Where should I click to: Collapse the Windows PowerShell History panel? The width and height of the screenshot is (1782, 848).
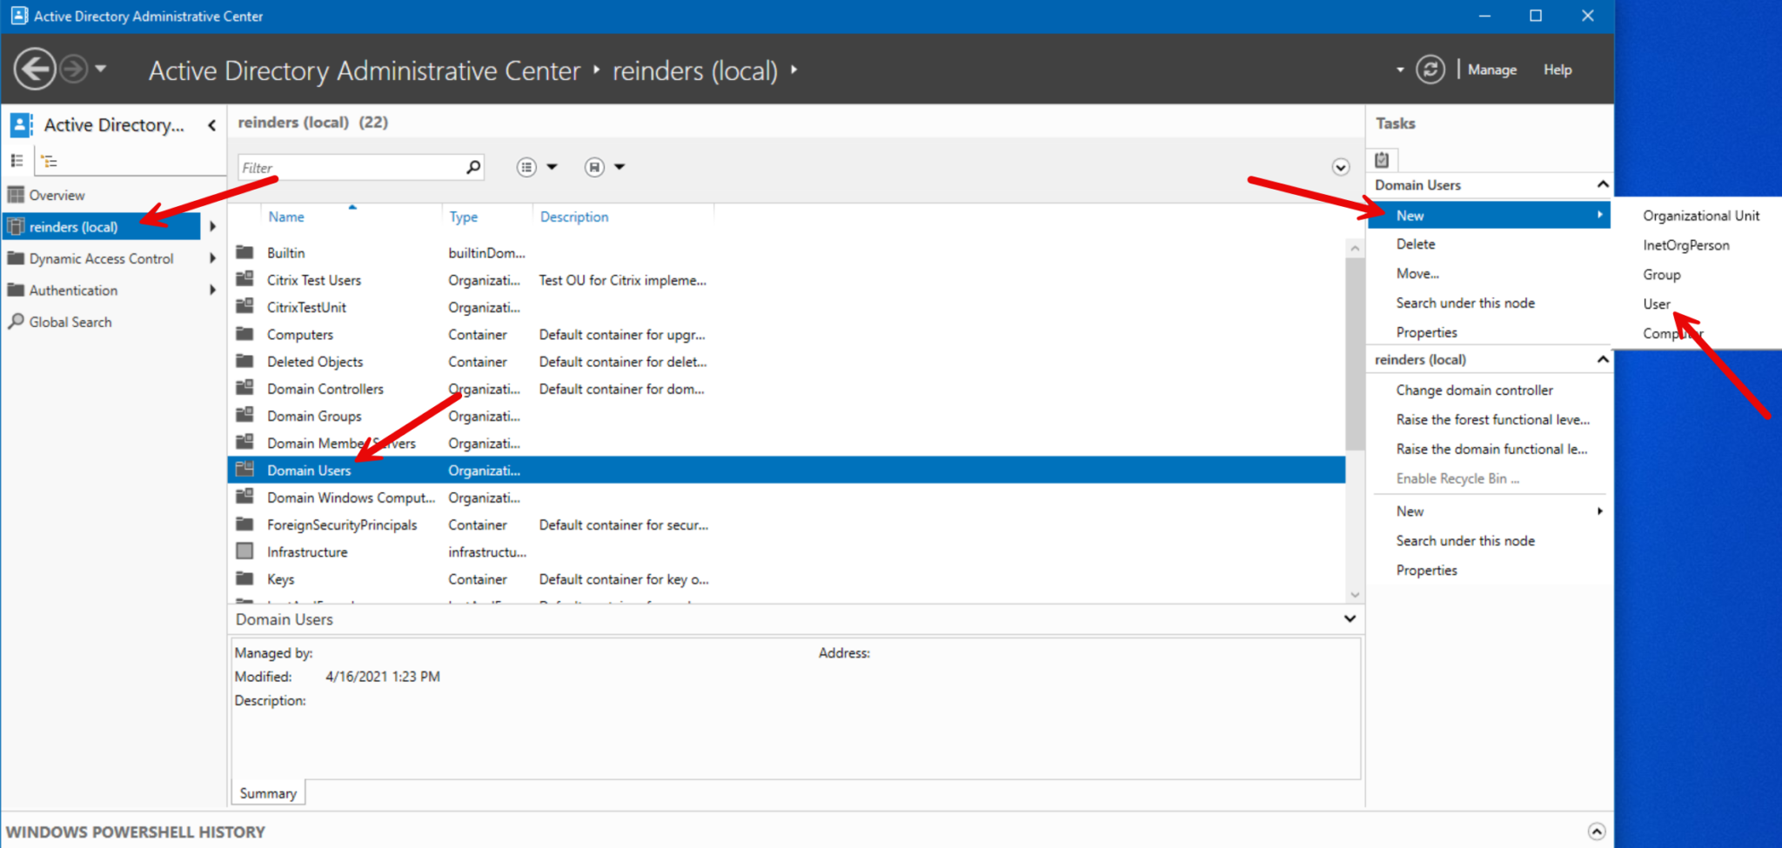1597,831
